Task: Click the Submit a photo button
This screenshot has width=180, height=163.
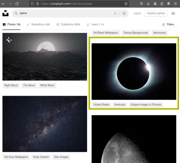Action: (x=156, y=13)
